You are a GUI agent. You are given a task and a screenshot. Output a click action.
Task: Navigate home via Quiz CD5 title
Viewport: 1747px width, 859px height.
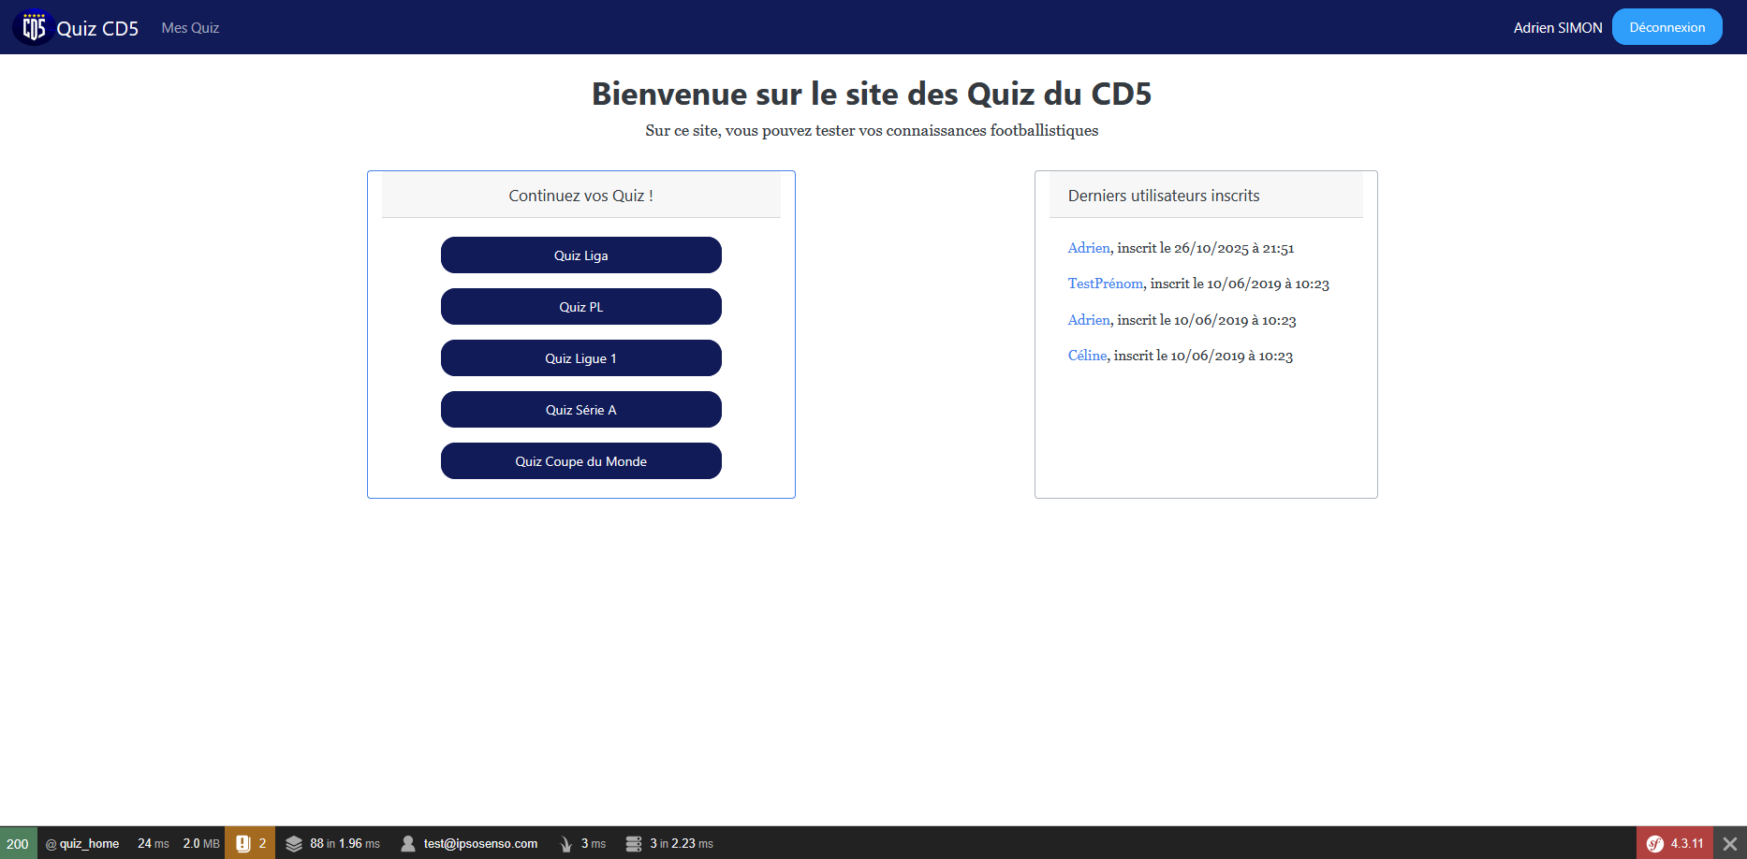pyautogui.click(x=98, y=27)
